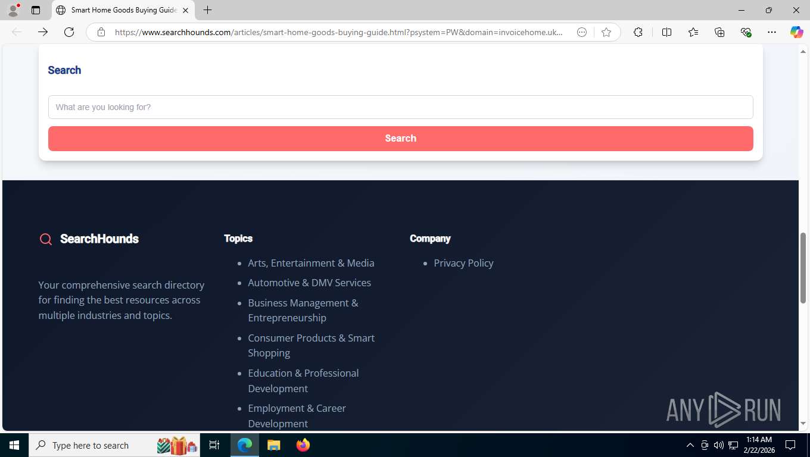
Task: Go back to previous page
Action: pyautogui.click(x=17, y=32)
